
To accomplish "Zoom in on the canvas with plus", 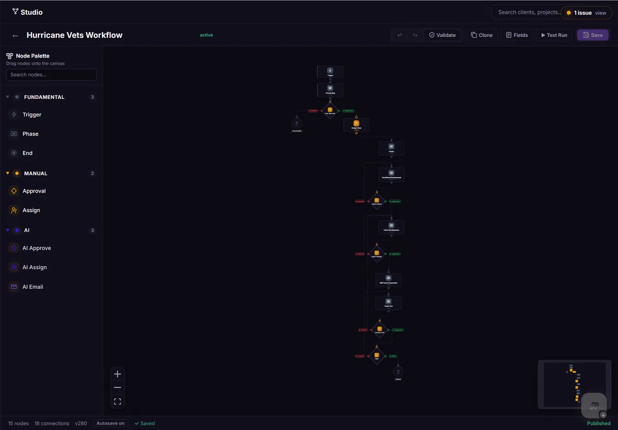I will [x=117, y=374].
